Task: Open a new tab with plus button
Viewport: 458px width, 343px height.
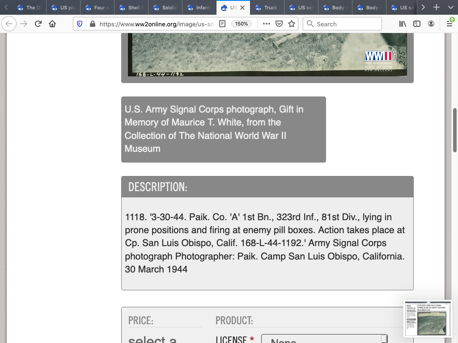Action: click(x=437, y=8)
